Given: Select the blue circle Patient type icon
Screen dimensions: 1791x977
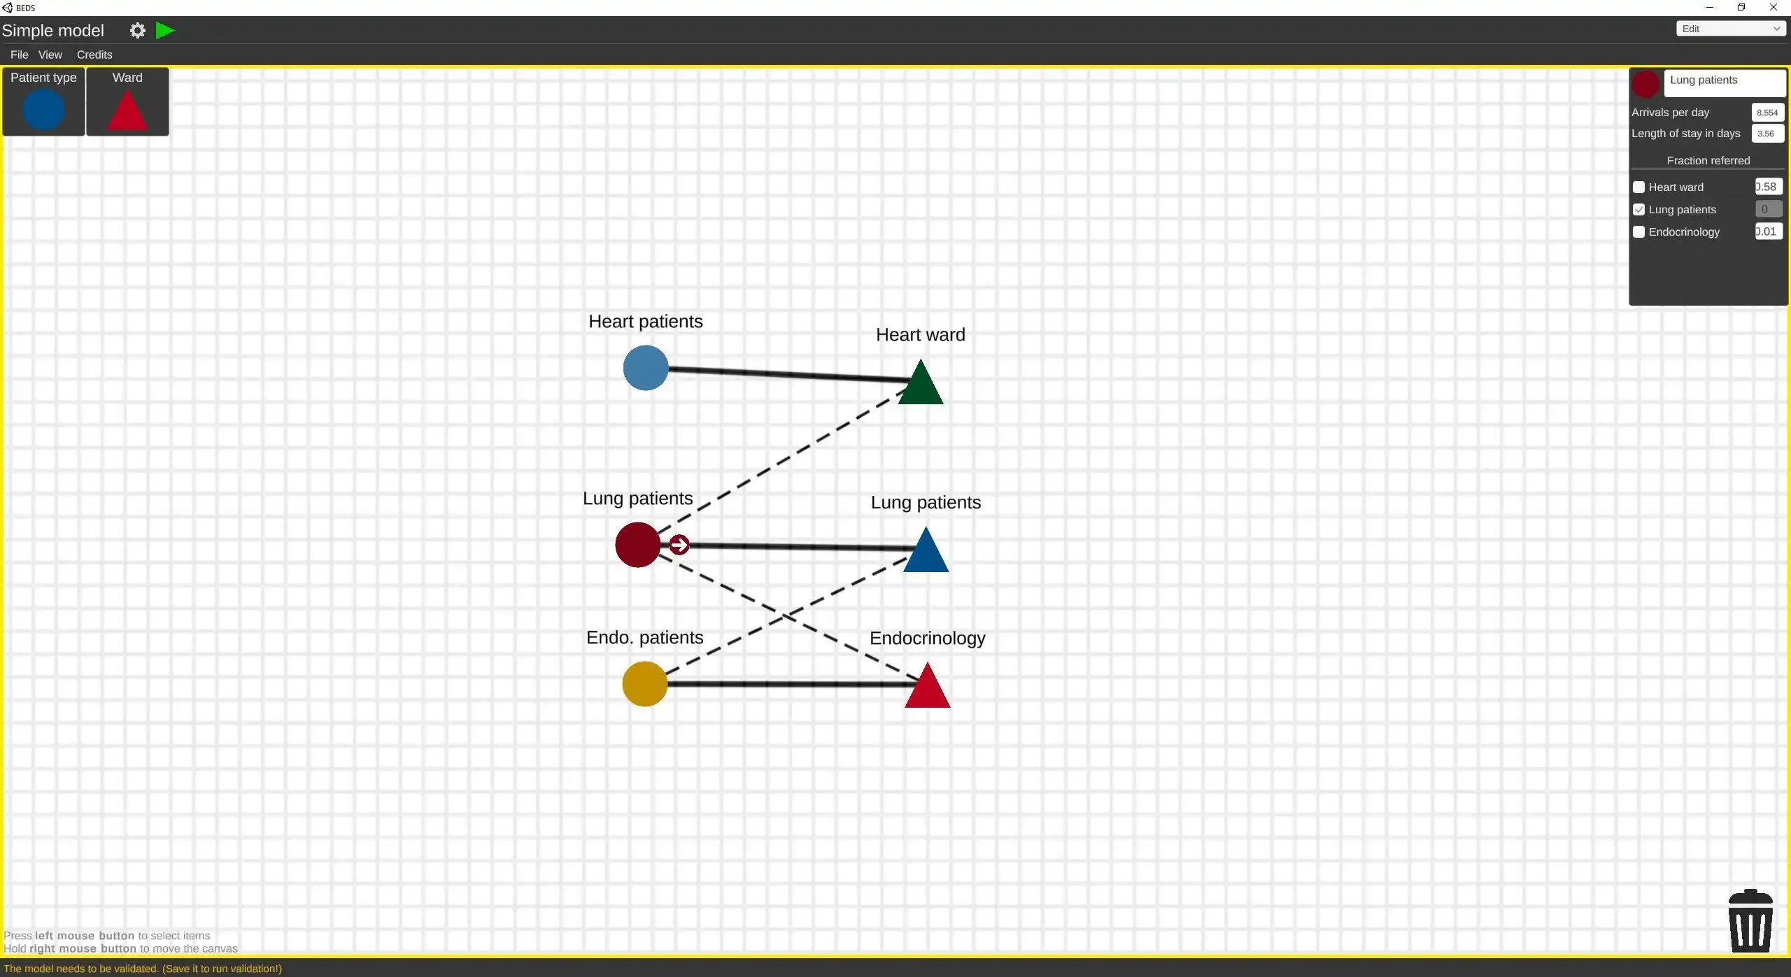Looking at the screenshot, I should tap(43, 108).
